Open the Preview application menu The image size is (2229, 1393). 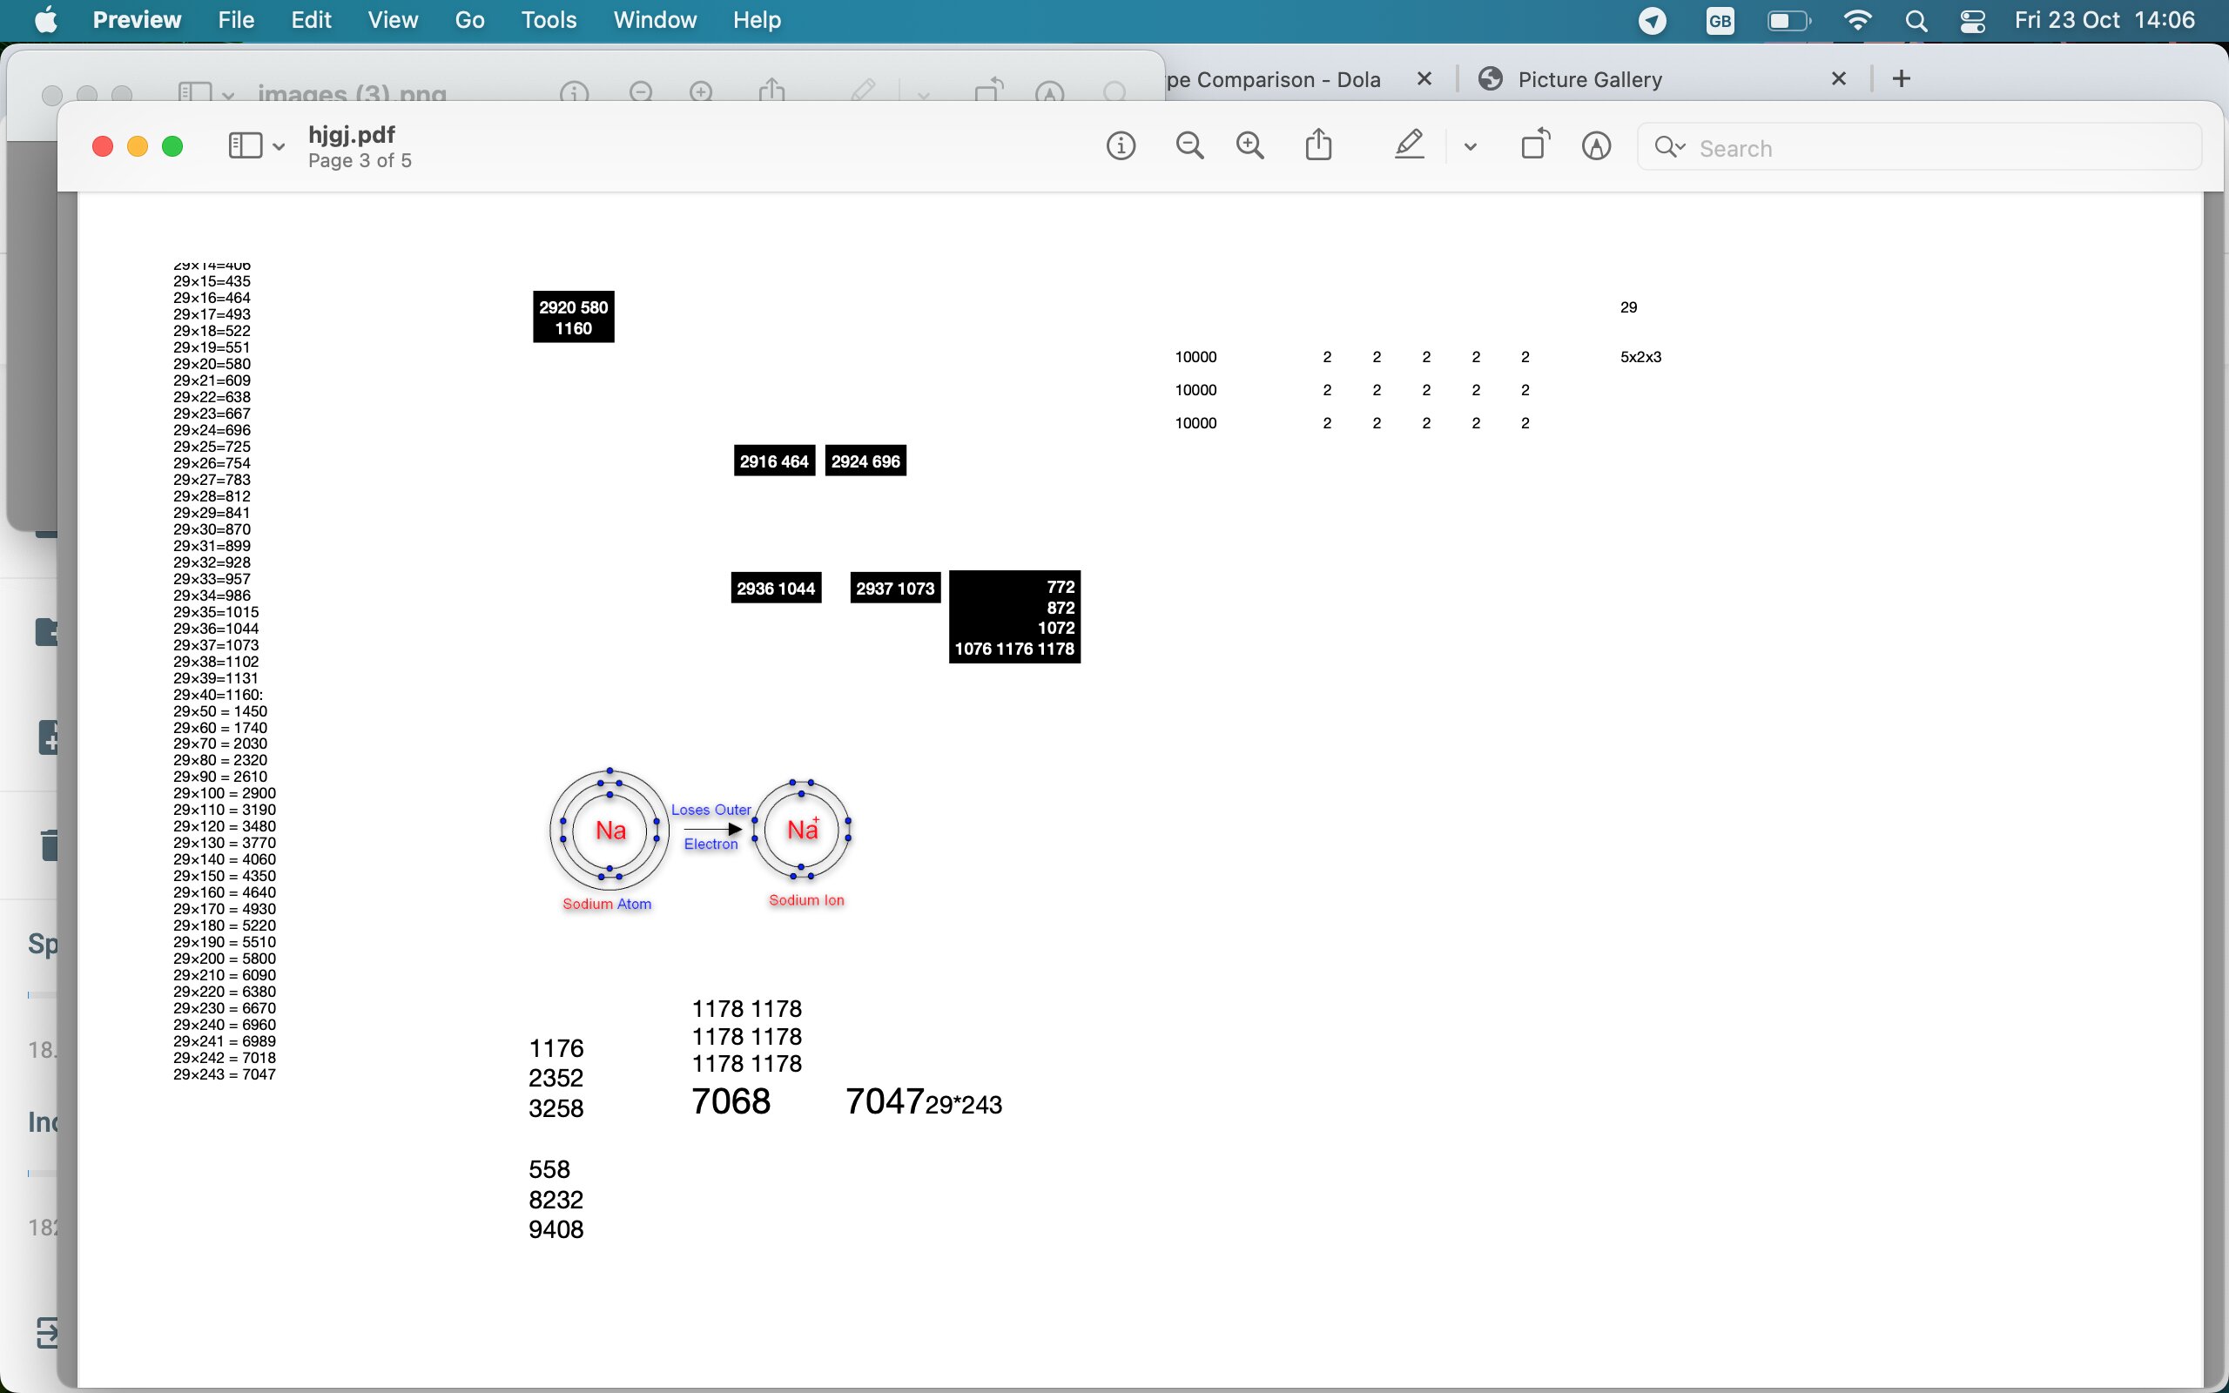137,19
